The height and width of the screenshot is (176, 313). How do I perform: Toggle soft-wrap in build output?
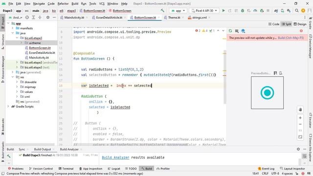coord(304,156)
